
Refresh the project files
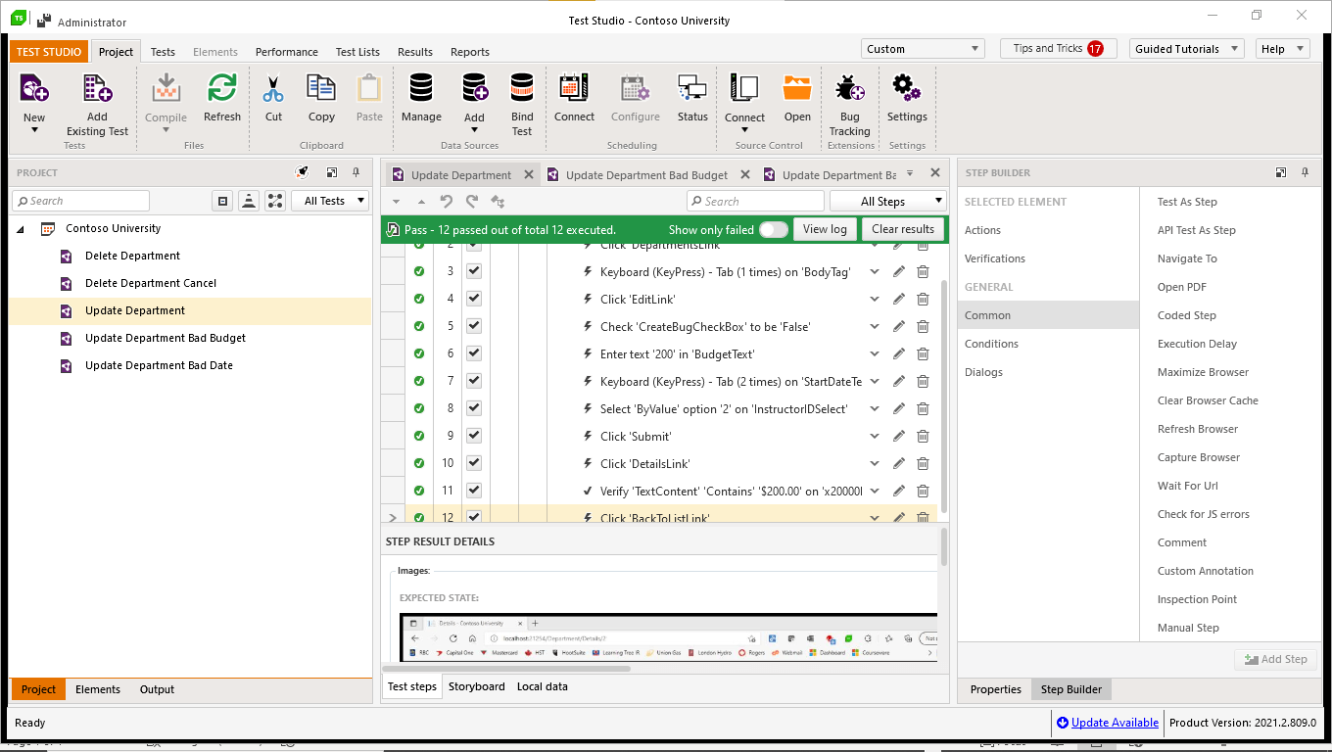222,98
